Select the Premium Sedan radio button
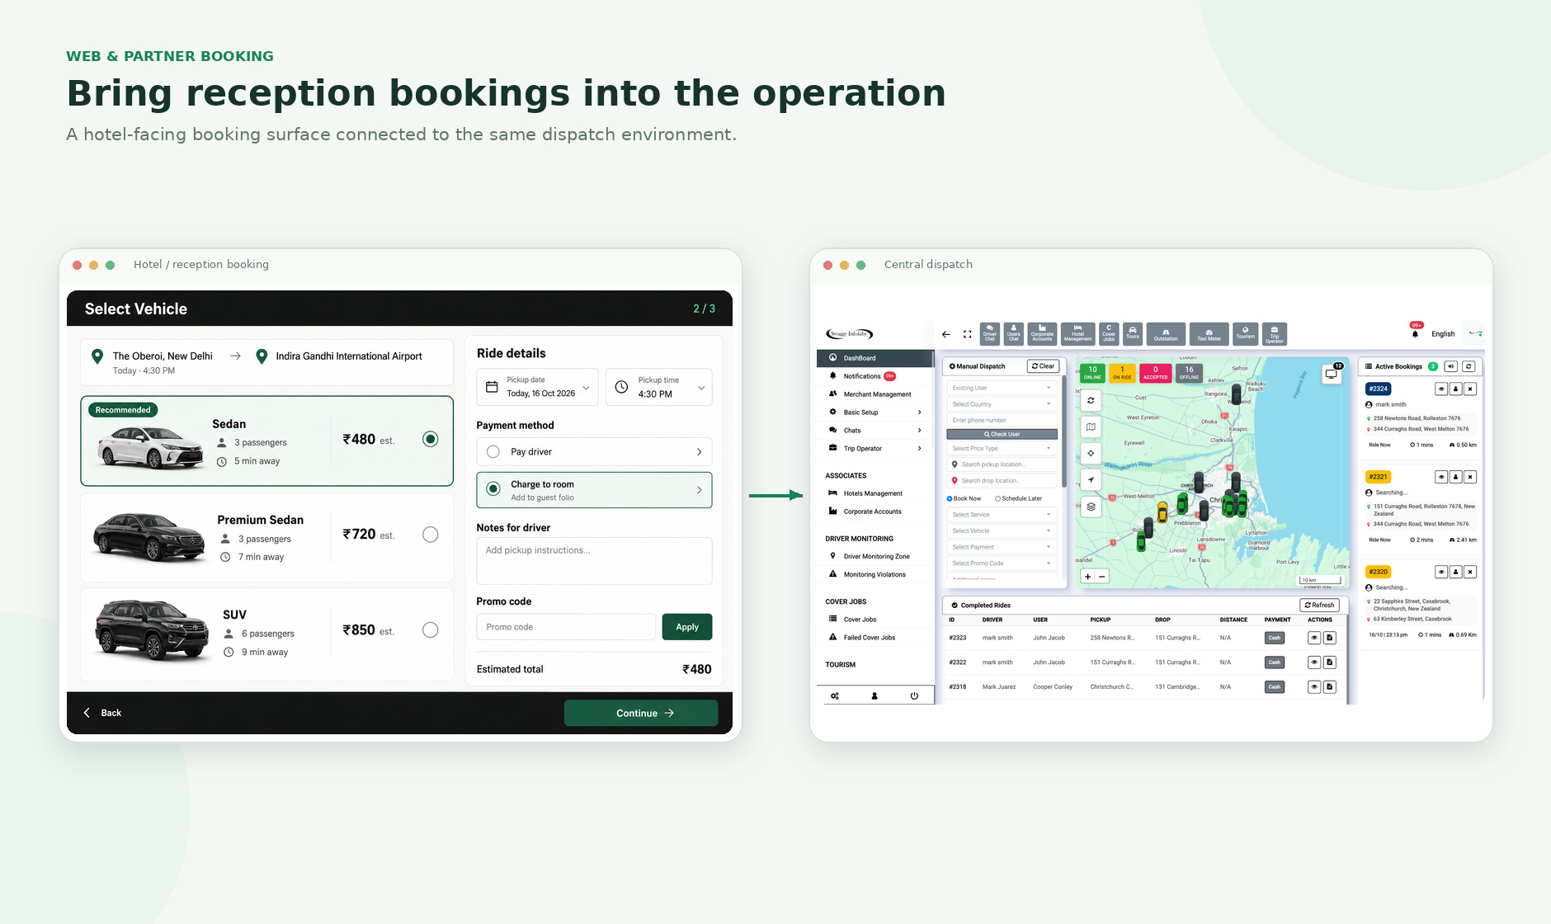This screenshot has width=1551, height=924. [x=430, y=535]
